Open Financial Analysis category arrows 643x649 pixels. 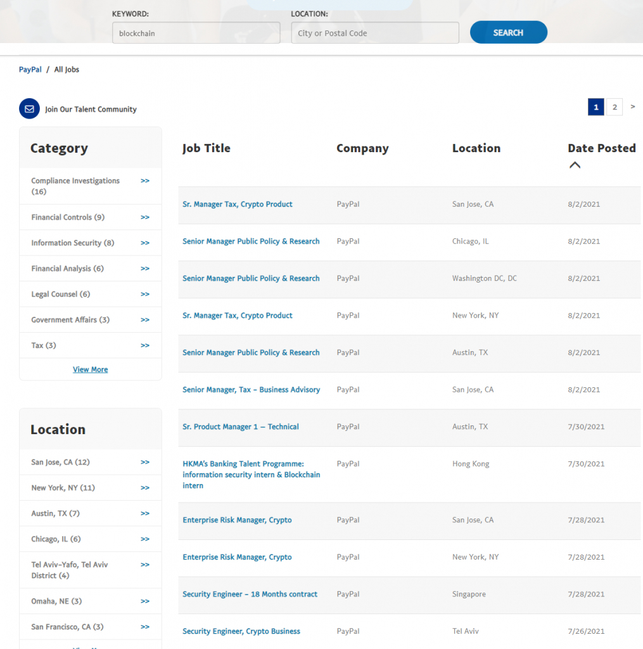(x=145, y=269)
